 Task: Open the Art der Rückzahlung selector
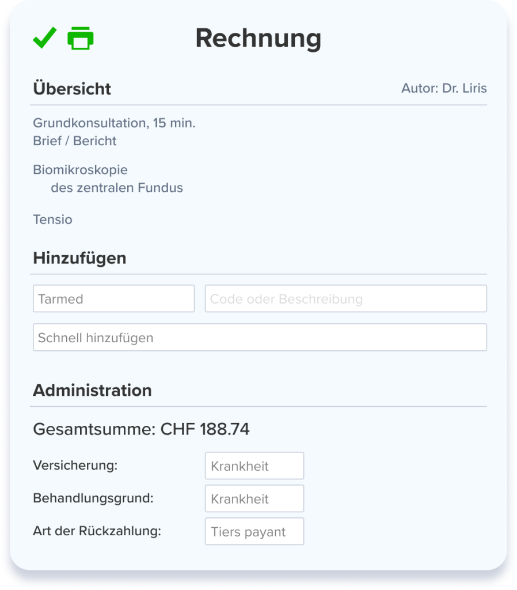tap(254, 532)
